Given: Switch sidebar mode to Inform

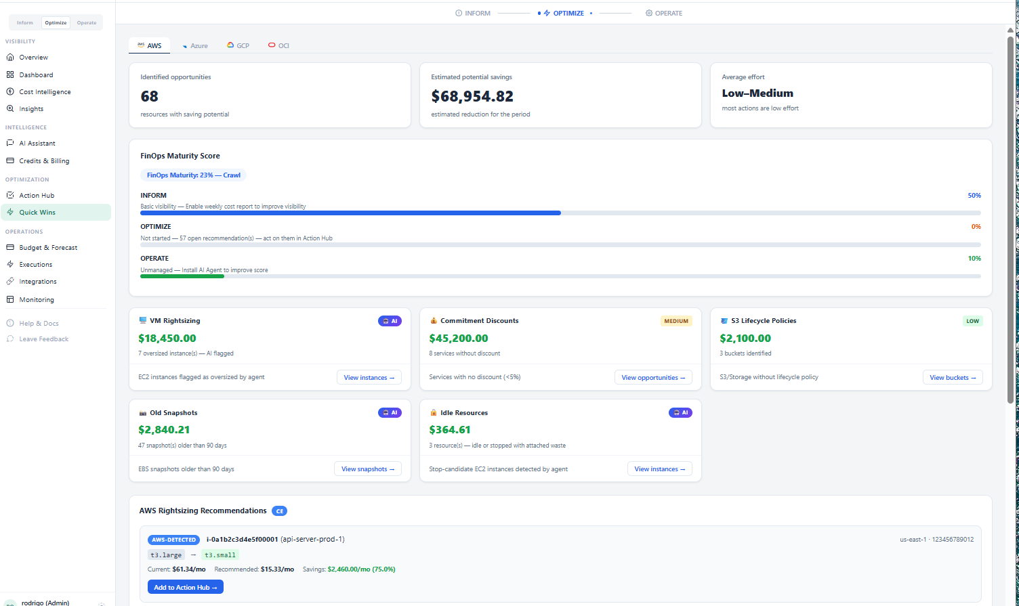Looking at the screenshot, I should 25,22.
